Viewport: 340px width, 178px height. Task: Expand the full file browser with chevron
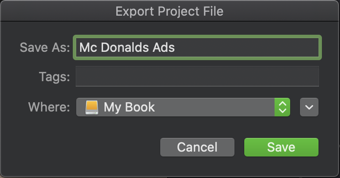pos(309,107)
